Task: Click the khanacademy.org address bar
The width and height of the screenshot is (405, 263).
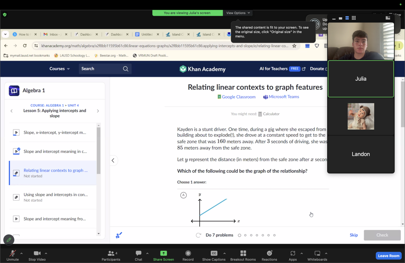Action: [x=165, y=46]
